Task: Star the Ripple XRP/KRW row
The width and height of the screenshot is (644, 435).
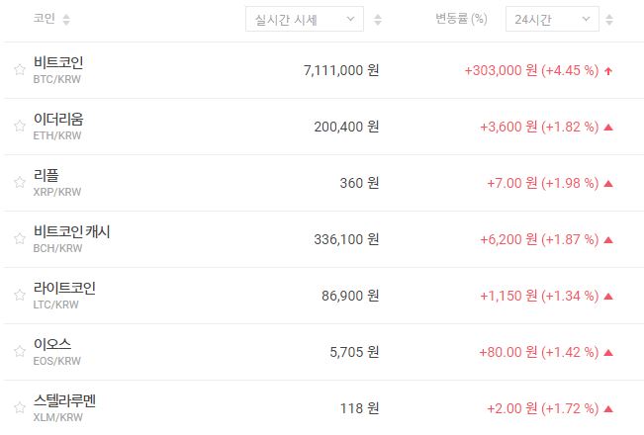Action: click(x=19, y=183)
